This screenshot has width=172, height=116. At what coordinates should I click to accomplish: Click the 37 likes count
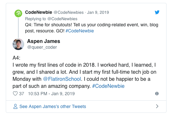(22, 94)
